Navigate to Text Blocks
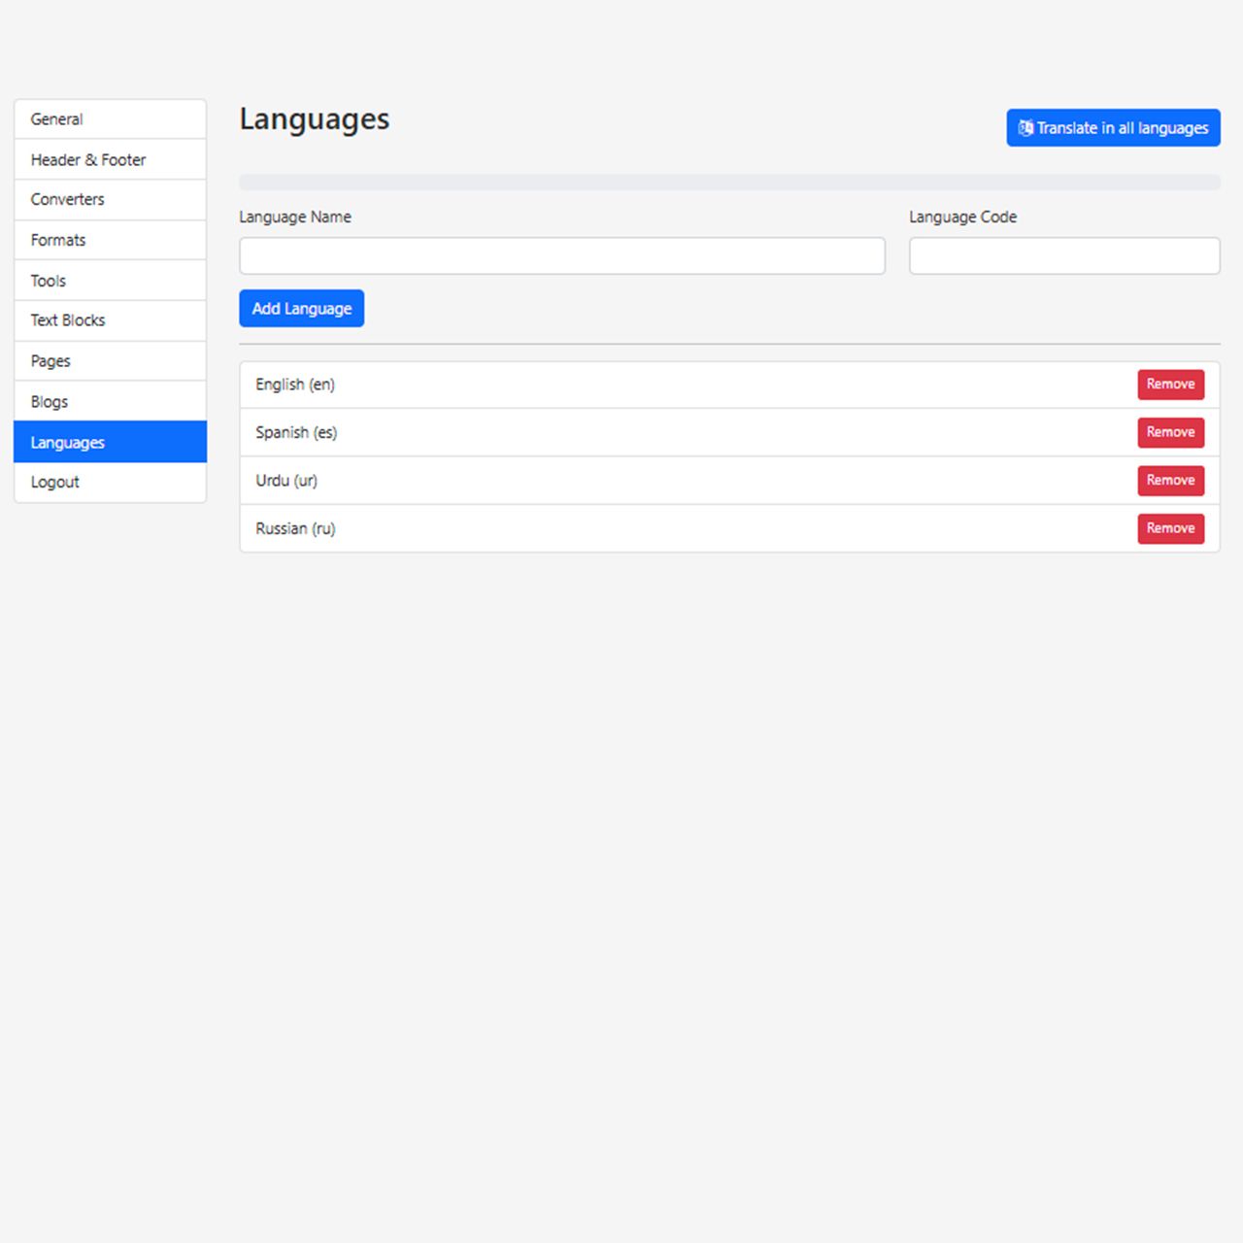Image resolution: width=1243 pixels, height=1243 pixels. (x=111, y=320)
